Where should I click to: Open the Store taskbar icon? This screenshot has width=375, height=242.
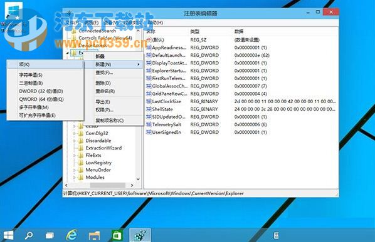tap(117, 235)
